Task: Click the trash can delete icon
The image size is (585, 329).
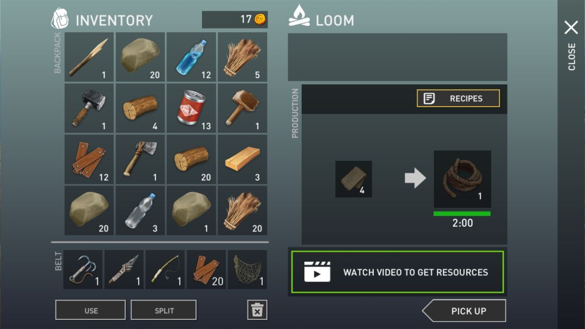Action: [257, 310]
